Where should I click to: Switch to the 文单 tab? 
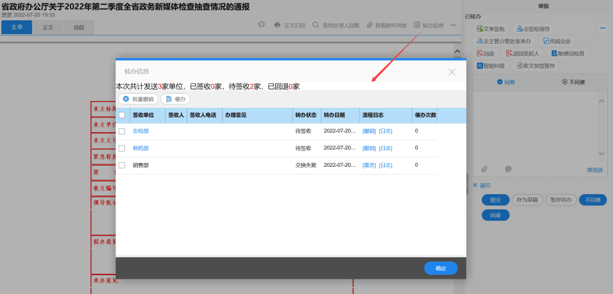coord(17,27)
